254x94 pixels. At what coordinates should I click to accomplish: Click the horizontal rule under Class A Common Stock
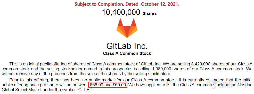[127, 58]
